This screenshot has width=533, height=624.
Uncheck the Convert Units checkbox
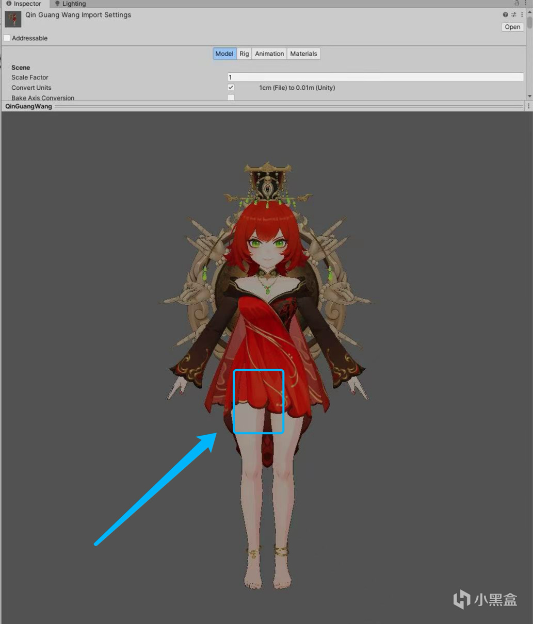tap(231, 88)
